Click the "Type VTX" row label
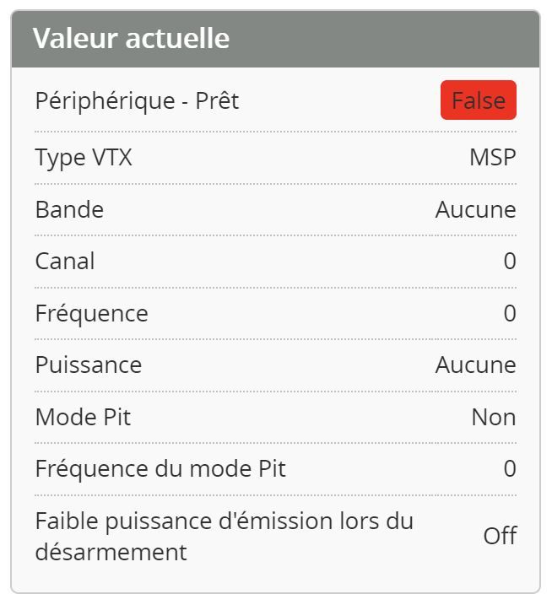The width and height of the screenshot is (552, 605). tap(84, 158)
